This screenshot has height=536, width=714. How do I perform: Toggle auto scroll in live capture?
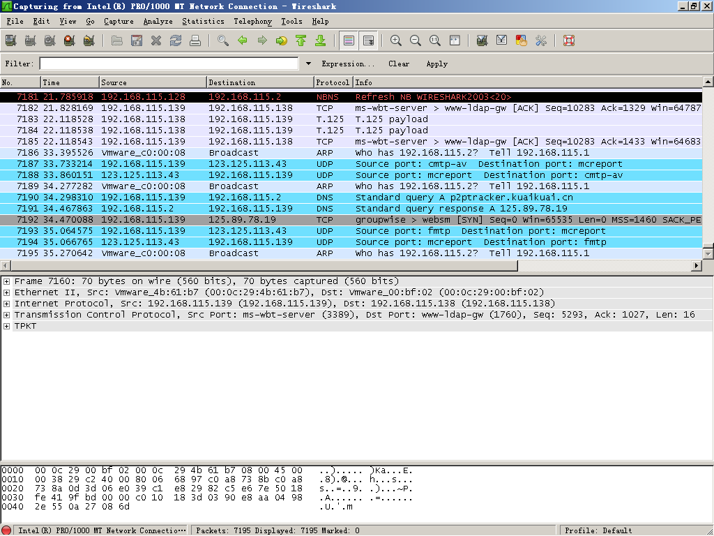pos(368,40)
